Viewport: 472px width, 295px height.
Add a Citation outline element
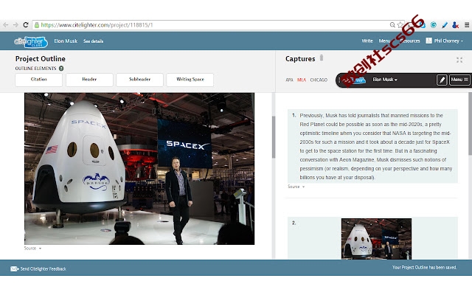(39, 80)
